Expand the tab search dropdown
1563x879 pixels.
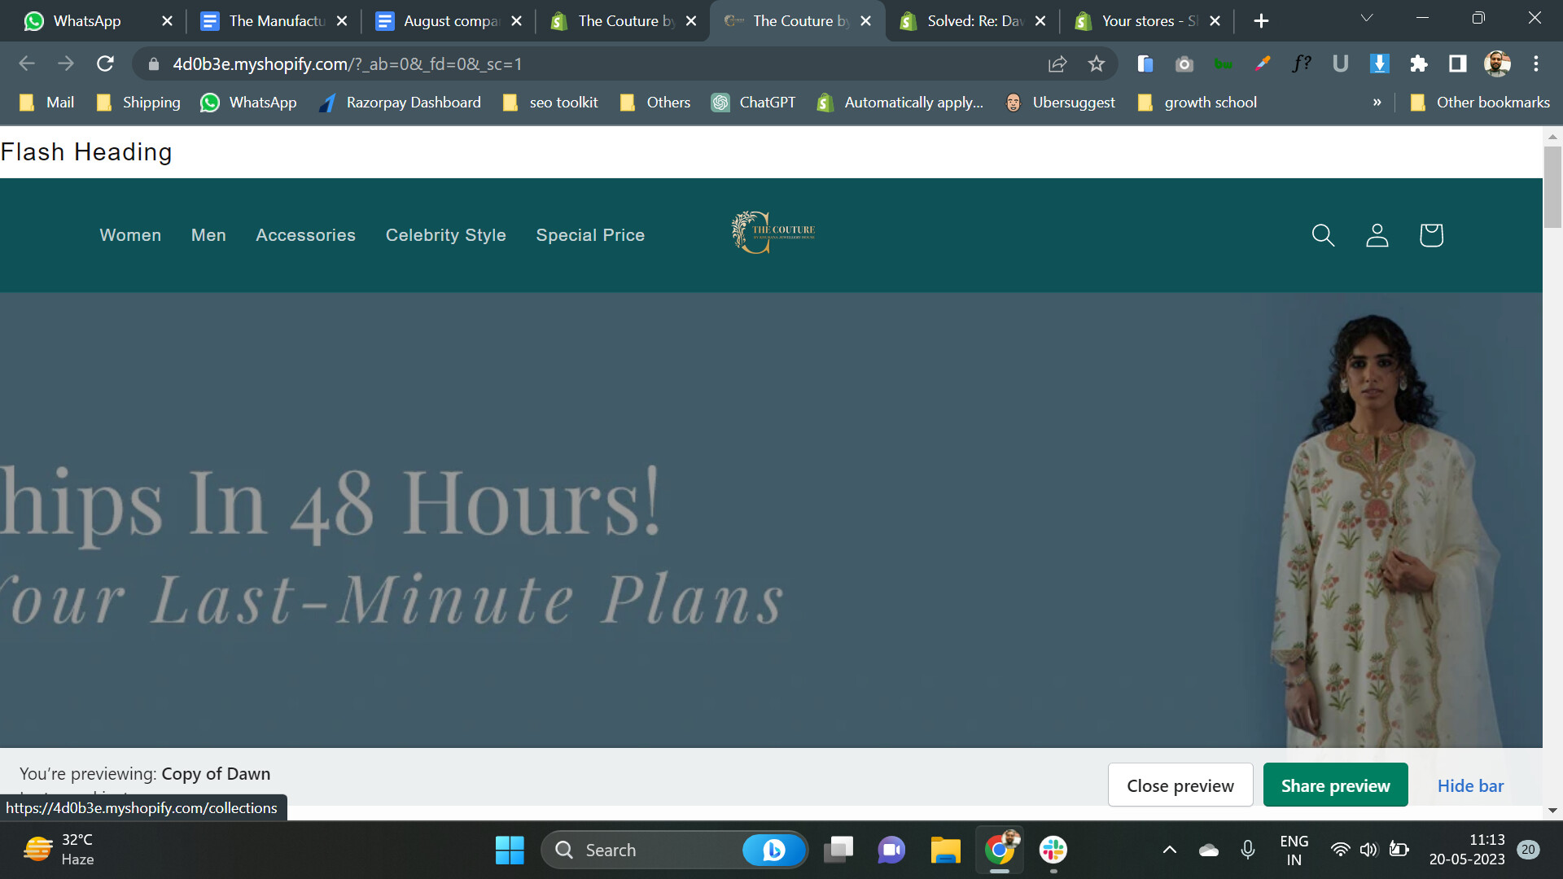click(1367, 18)
